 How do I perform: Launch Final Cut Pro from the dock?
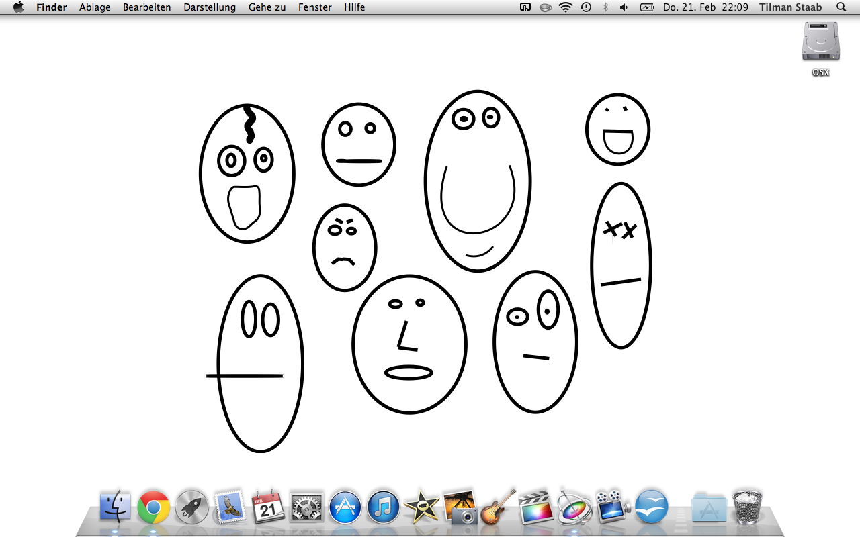tap(536, 507)
